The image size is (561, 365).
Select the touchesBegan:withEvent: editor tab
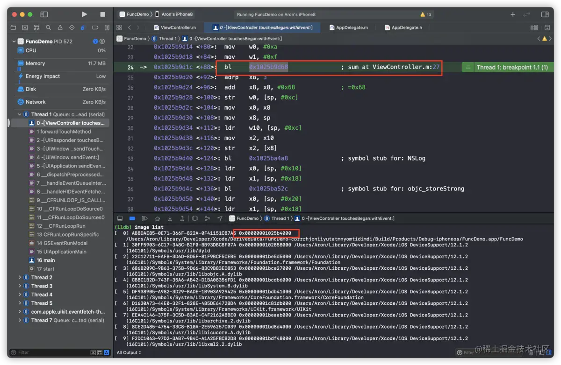tap(262, 28)
